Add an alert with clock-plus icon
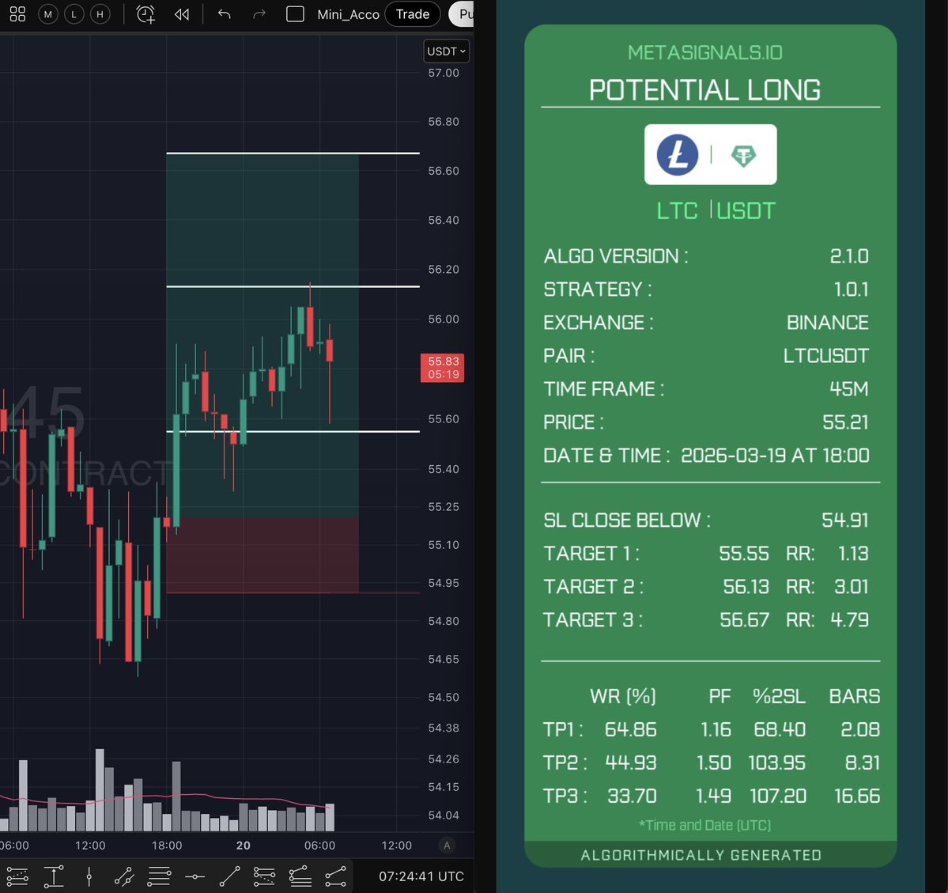The image size is (948, 893). click(x=145, y=14)
